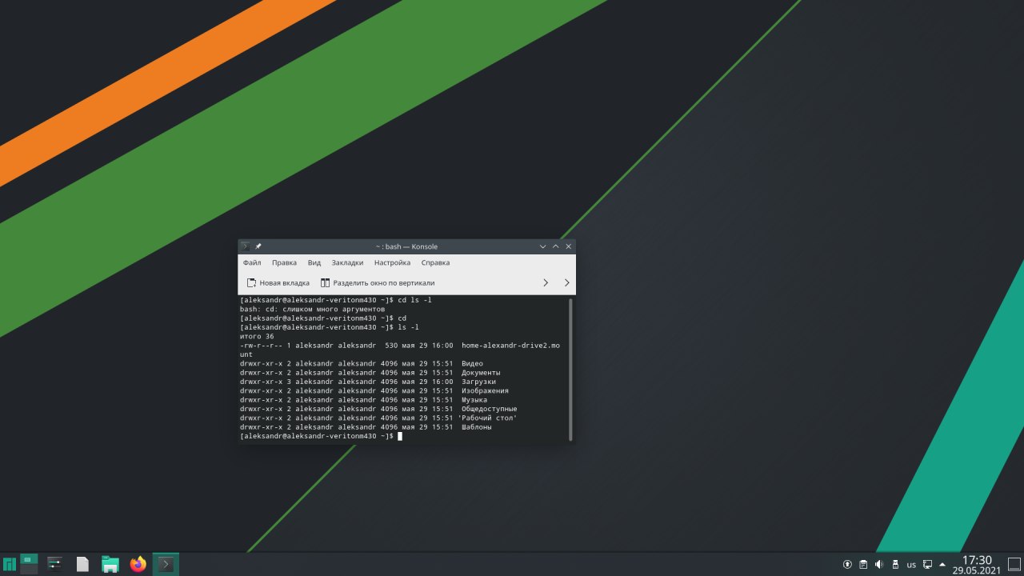The width and height of the screenshot is (1024, 576).
Task: Click 'home-alexandr-drive2.mo' file name
Action: pyautogui.click(x=510, y=345)
